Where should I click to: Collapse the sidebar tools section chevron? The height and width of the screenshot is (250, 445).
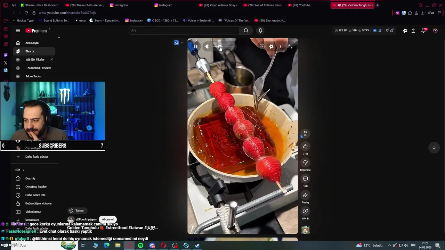[59, 37]
